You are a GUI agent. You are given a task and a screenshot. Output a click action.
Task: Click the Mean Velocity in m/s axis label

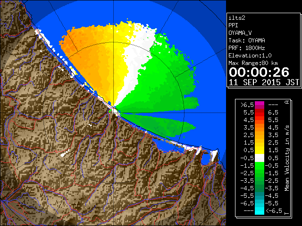[x=287, y=158]
